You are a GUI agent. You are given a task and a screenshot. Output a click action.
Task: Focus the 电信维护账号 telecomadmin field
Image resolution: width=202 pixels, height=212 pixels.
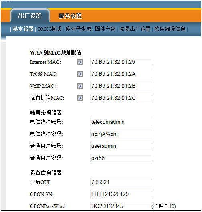click(x=121, y=122)
